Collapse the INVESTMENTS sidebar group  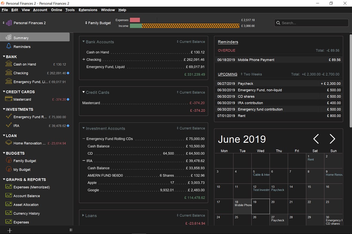point(4,109)
